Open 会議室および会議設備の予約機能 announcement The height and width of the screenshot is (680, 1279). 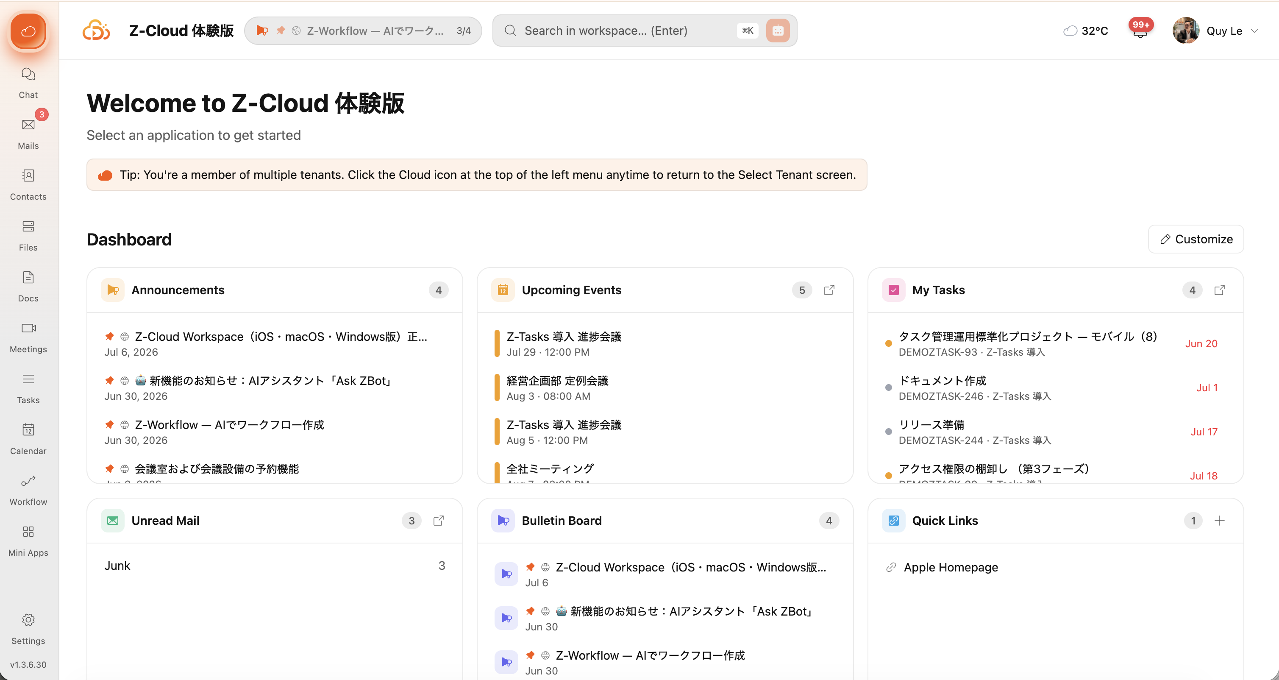coord(275,473)
